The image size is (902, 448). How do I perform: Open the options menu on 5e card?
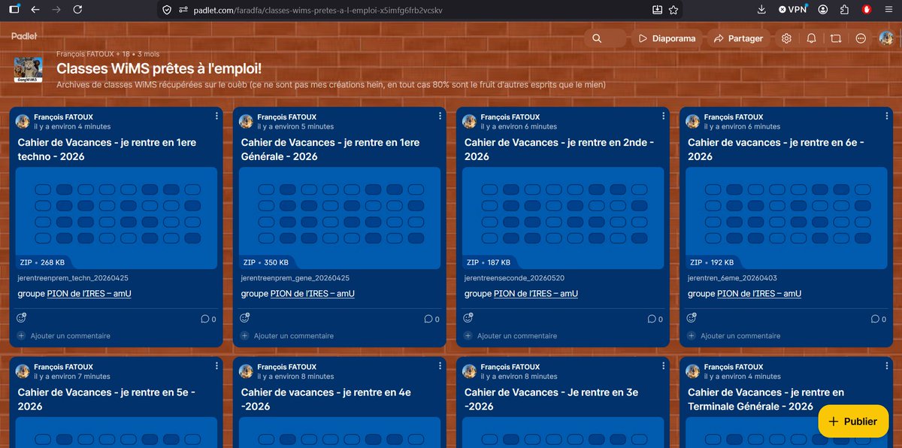click(x=216, y=367)
